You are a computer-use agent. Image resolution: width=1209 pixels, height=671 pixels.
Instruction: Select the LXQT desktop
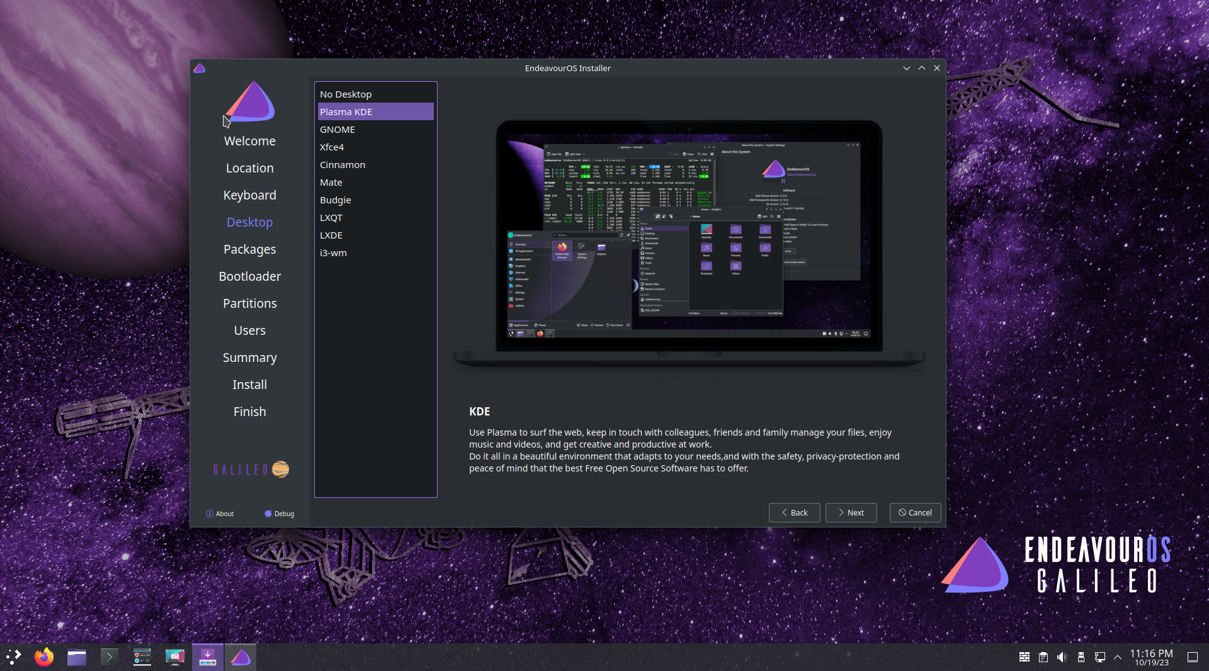coord(376,218)
